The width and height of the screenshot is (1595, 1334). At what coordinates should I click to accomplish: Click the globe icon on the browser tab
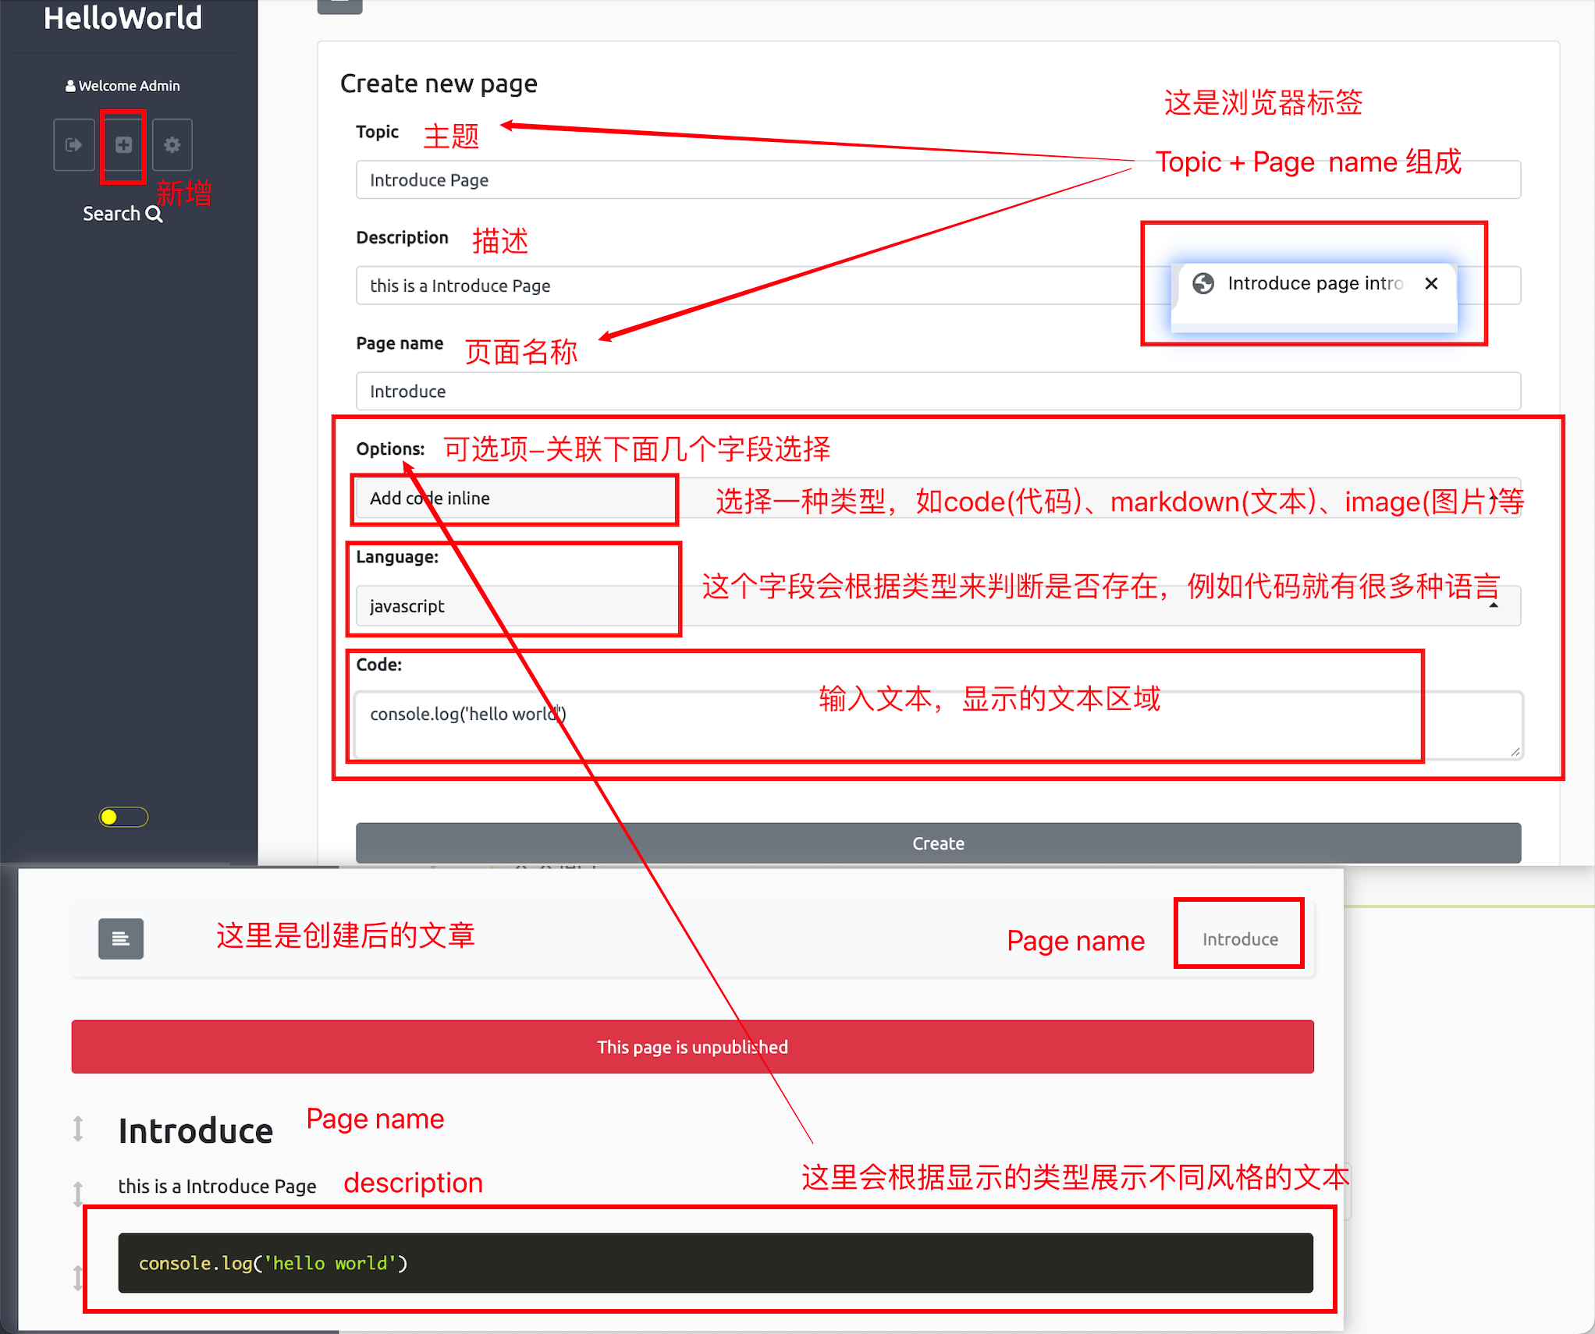click(x=1203, y=284)
